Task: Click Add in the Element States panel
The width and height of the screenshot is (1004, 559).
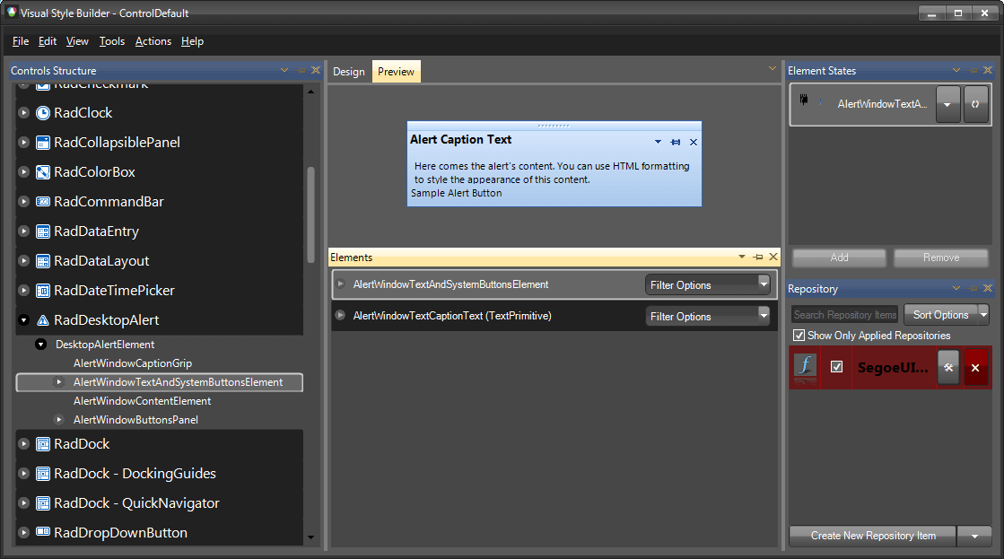Action: (x=838, y=258)
